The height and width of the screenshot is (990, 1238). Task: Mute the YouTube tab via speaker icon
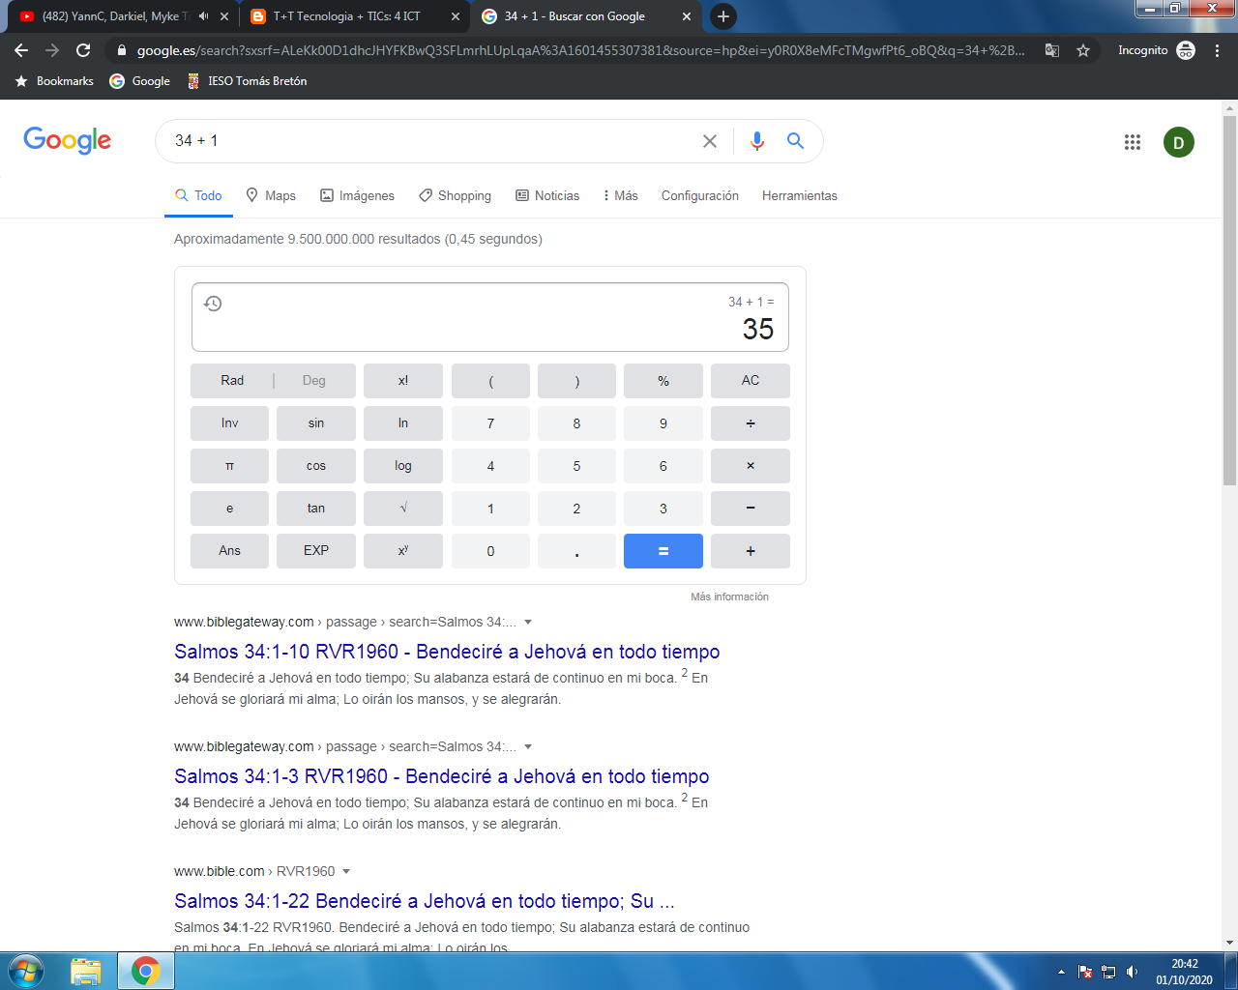(x=203, y=16)
